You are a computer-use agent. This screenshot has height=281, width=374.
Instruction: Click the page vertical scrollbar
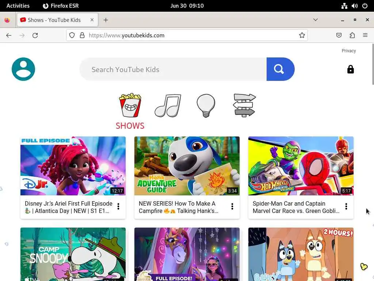click(373, 64)
